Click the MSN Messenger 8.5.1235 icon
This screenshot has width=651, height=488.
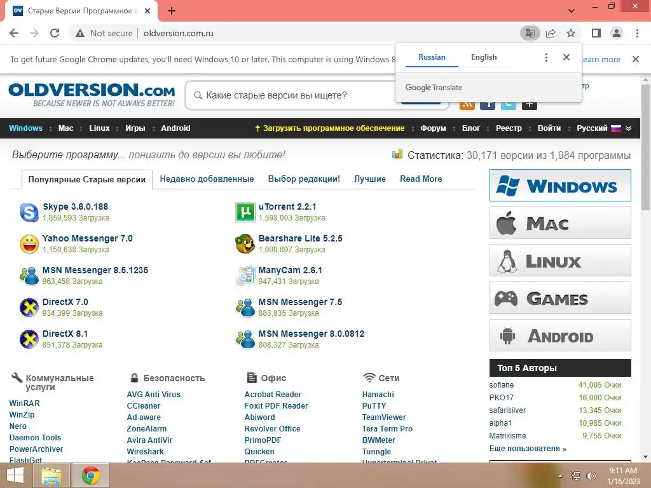29,276
